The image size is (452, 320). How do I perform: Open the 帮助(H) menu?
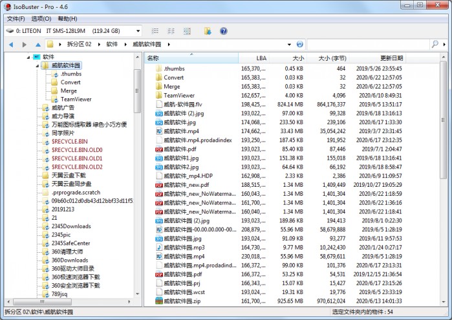(67, 19)
